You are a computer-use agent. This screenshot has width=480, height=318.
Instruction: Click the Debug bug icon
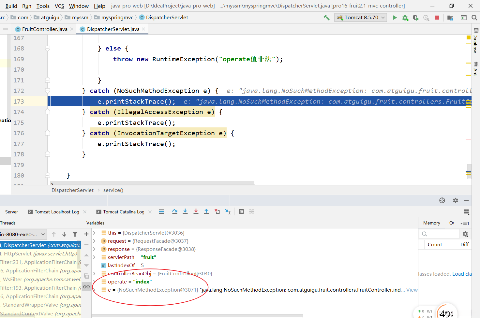pyautogui.click(x=405, y=18)
